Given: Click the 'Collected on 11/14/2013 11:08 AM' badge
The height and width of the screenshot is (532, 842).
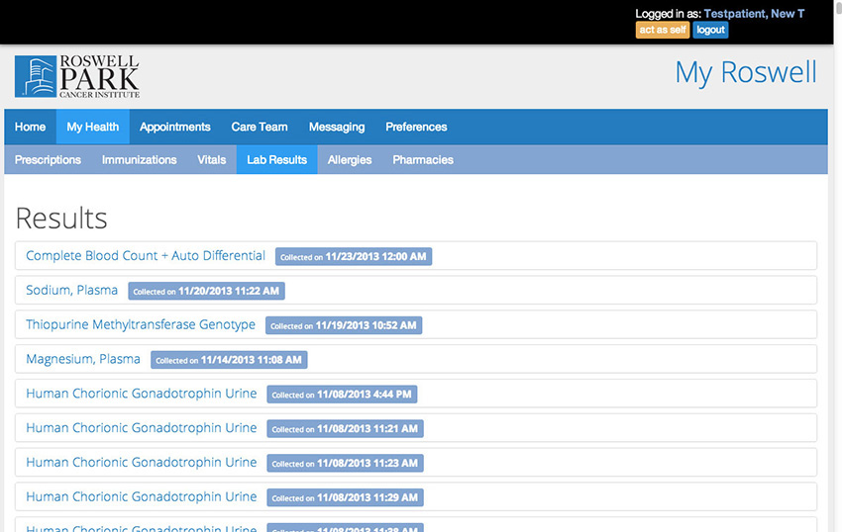Looking at the screenshot, I should click(229, 359).
